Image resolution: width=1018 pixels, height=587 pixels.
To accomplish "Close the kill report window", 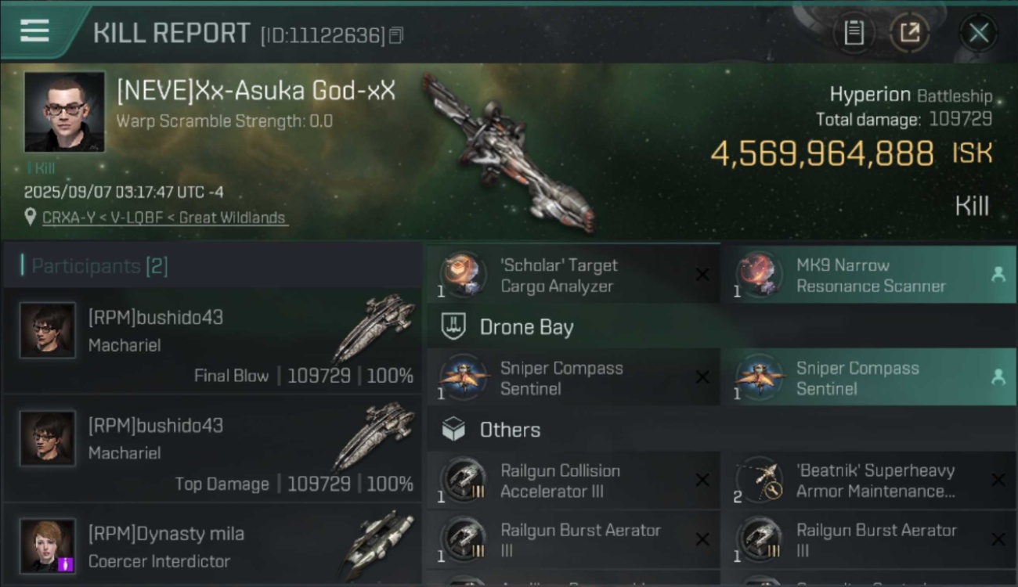I will (x=979, y=33).
